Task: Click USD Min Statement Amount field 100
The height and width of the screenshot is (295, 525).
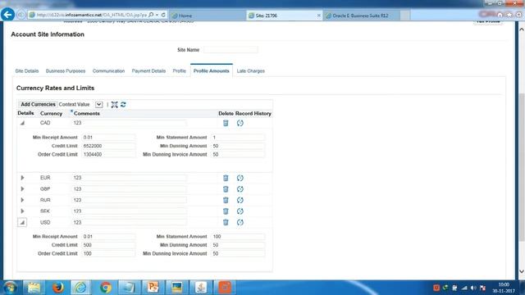Action: coord(238,237)
